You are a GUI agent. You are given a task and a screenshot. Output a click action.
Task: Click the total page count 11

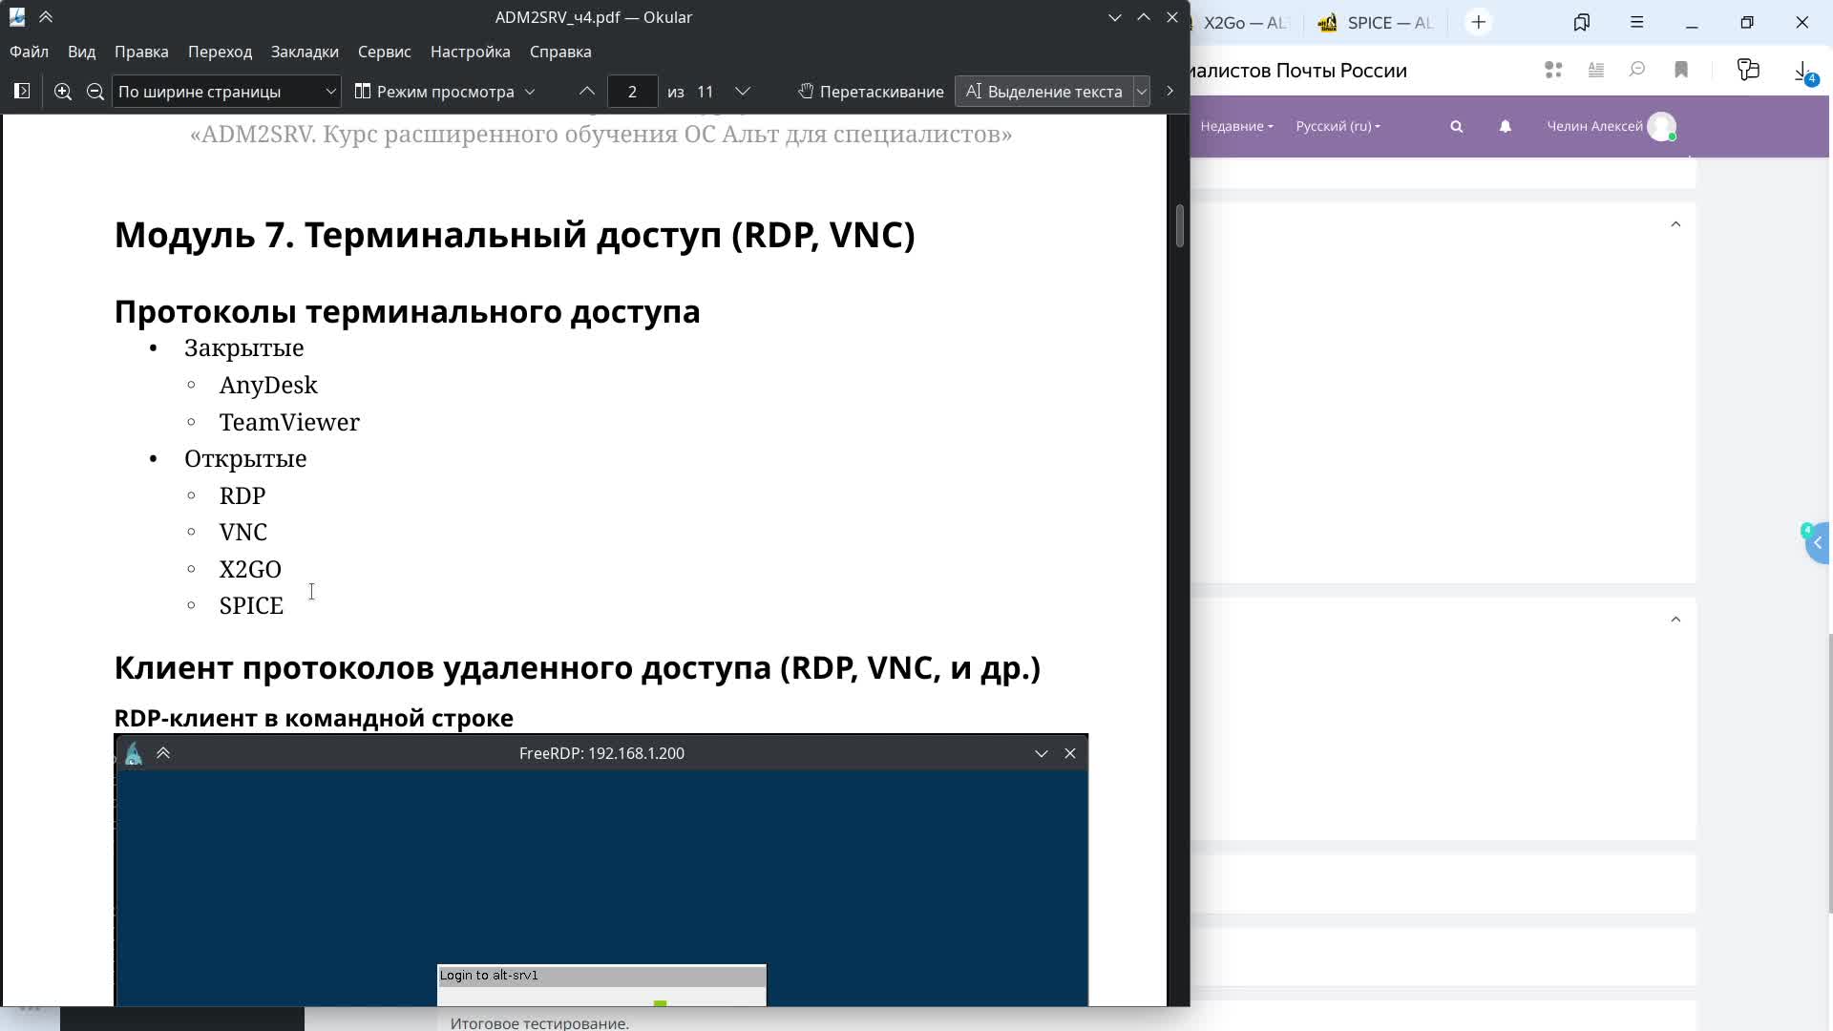click(x=706, y=92)
